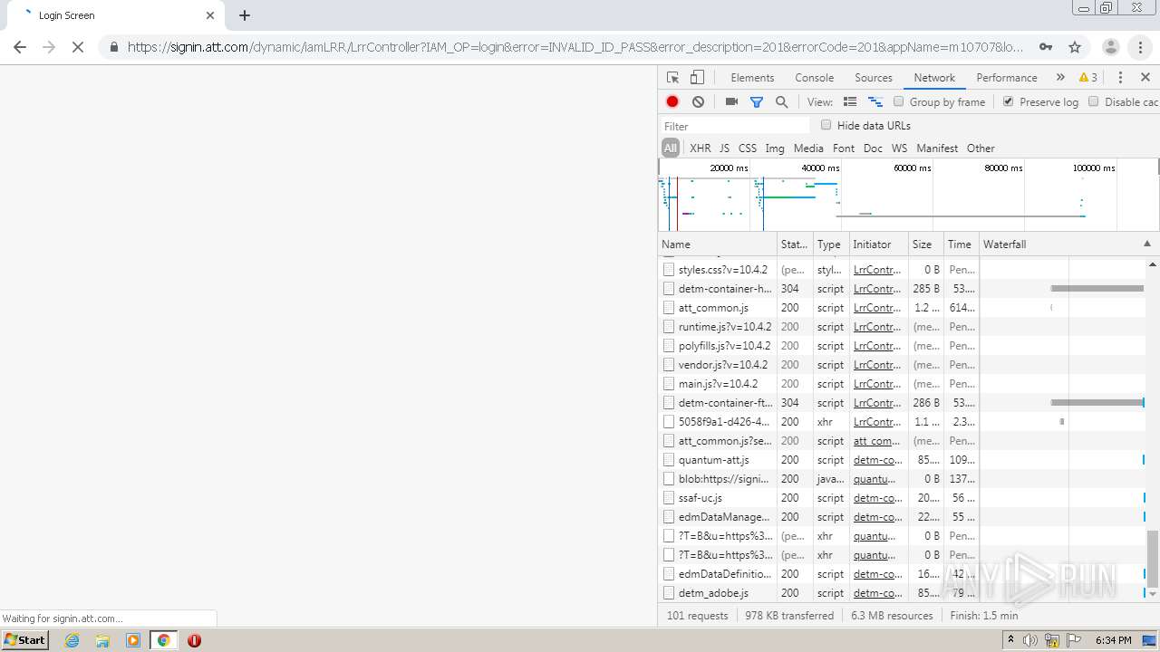Stop loading the page
The image size is (1160, 652).
point(78,47)
